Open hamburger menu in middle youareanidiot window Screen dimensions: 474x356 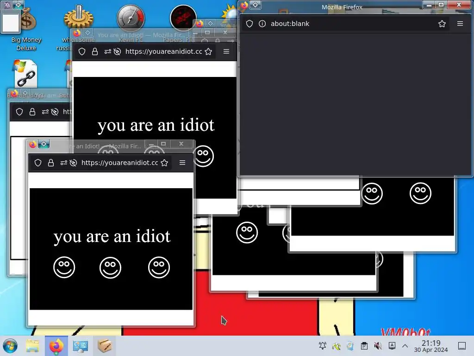(x=226, y=51)
